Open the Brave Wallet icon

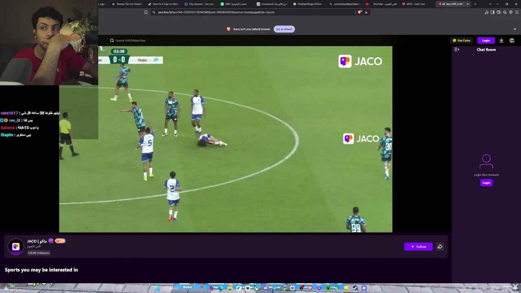point(498,12)
